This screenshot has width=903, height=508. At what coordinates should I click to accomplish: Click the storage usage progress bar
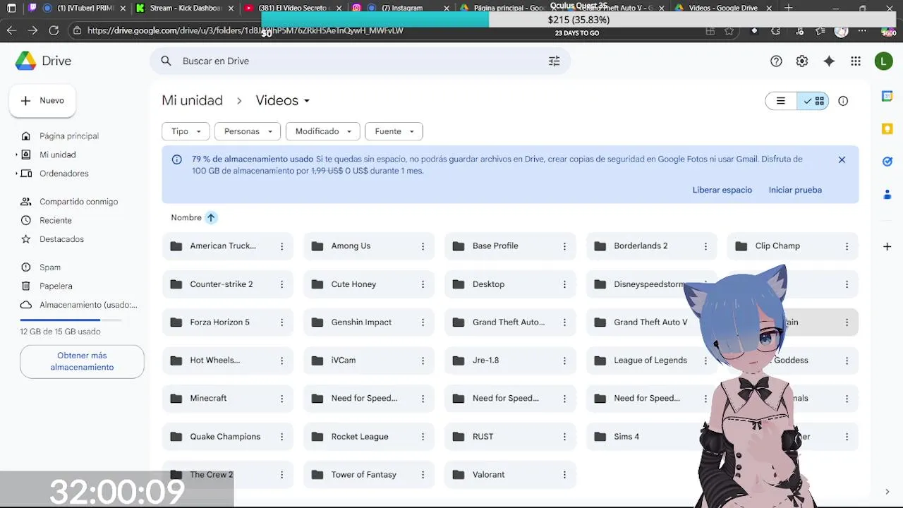pyautogui.click(x=71, y=320)
